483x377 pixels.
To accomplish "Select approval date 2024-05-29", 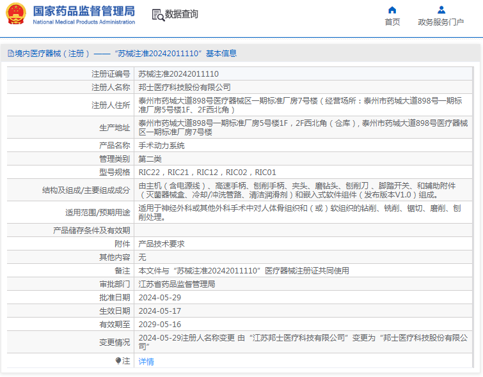I will pyautogui.click(x=159, y=298).
